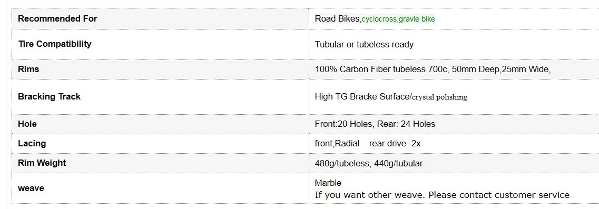The image size is (599, 209).
Task: Click the 'rear drive- 2x' text
Action: 395,144
